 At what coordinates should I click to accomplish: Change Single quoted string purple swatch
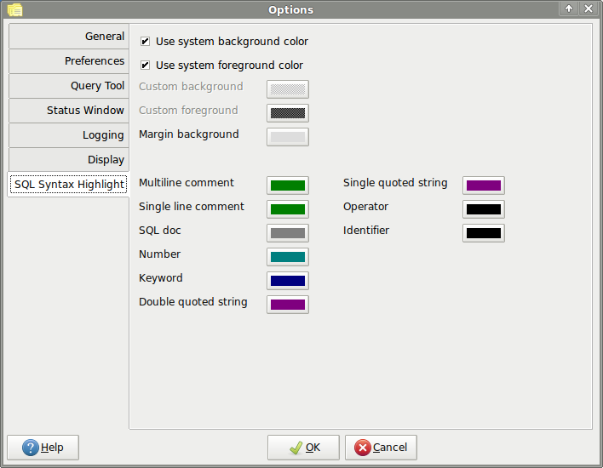[484, 185]
